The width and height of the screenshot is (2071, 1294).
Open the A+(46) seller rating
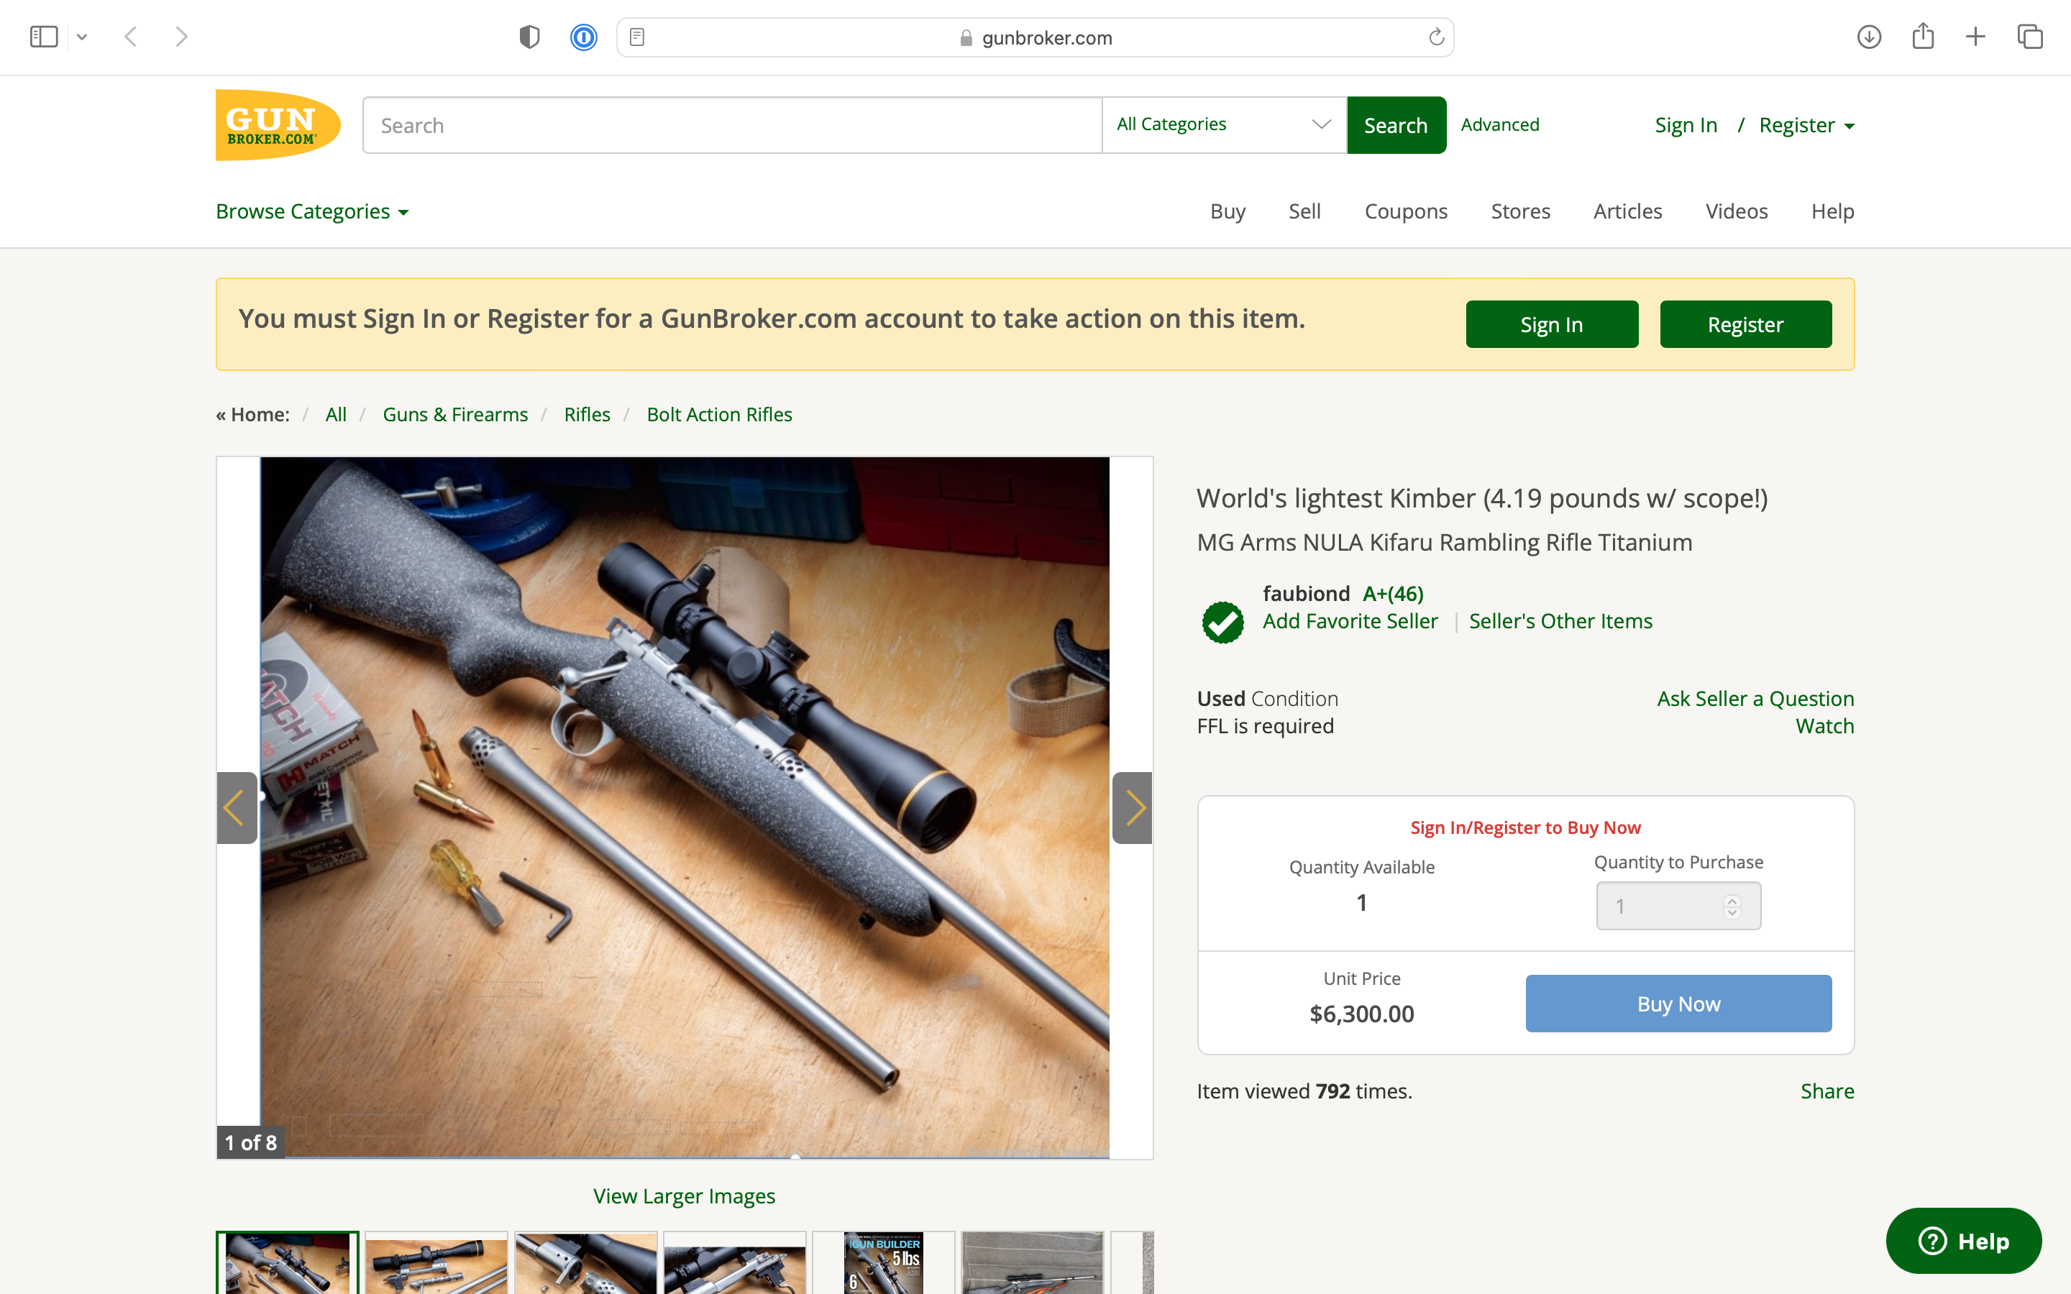point(1393,593)
